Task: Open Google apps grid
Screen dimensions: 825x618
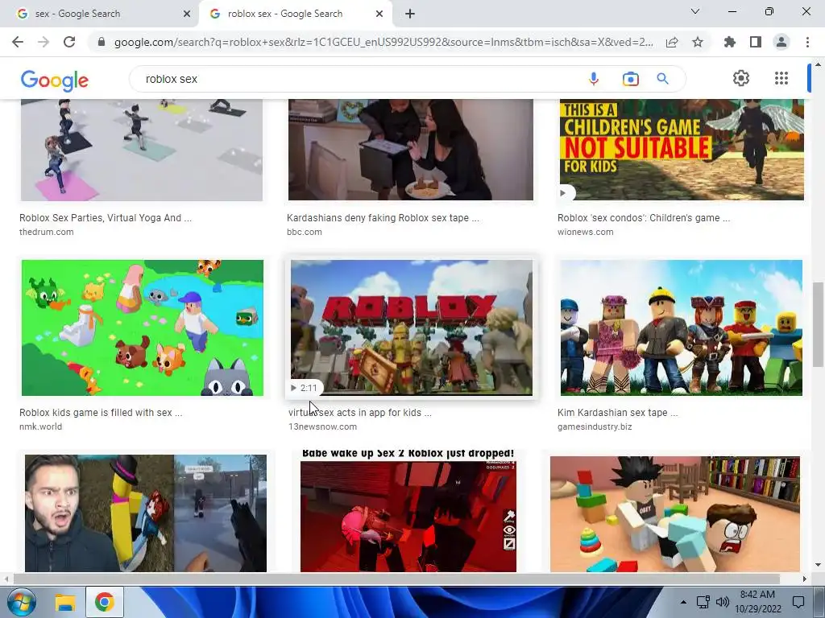Action: click(x=781, y=78)
